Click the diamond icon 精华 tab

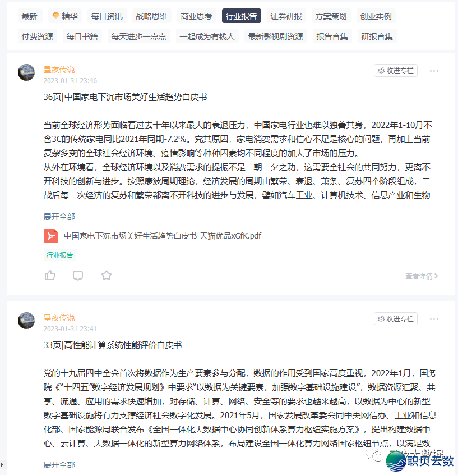point(65,16)
